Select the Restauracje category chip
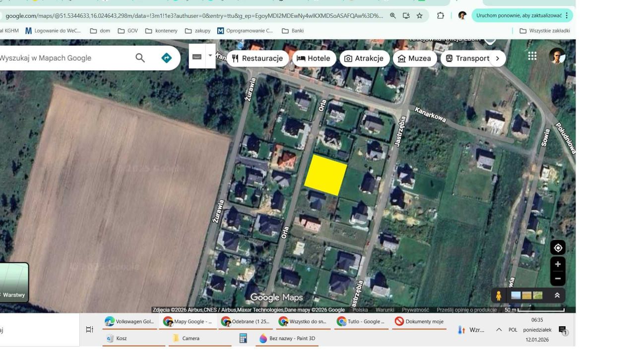 pyautogui.click(x=257, y=59)
